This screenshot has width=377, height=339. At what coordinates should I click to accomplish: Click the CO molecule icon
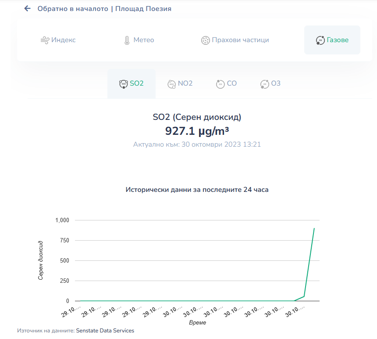coord(220,84)
